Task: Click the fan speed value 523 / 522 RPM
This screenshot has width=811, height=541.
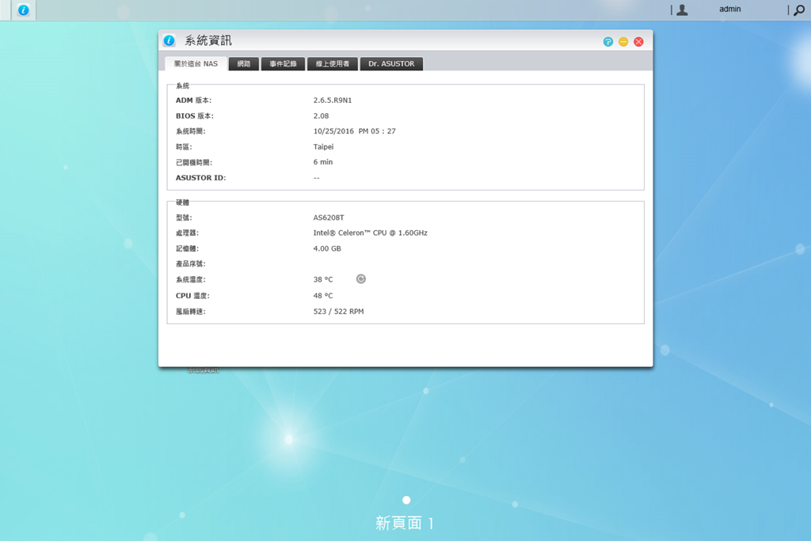Action: click(338, 312)
